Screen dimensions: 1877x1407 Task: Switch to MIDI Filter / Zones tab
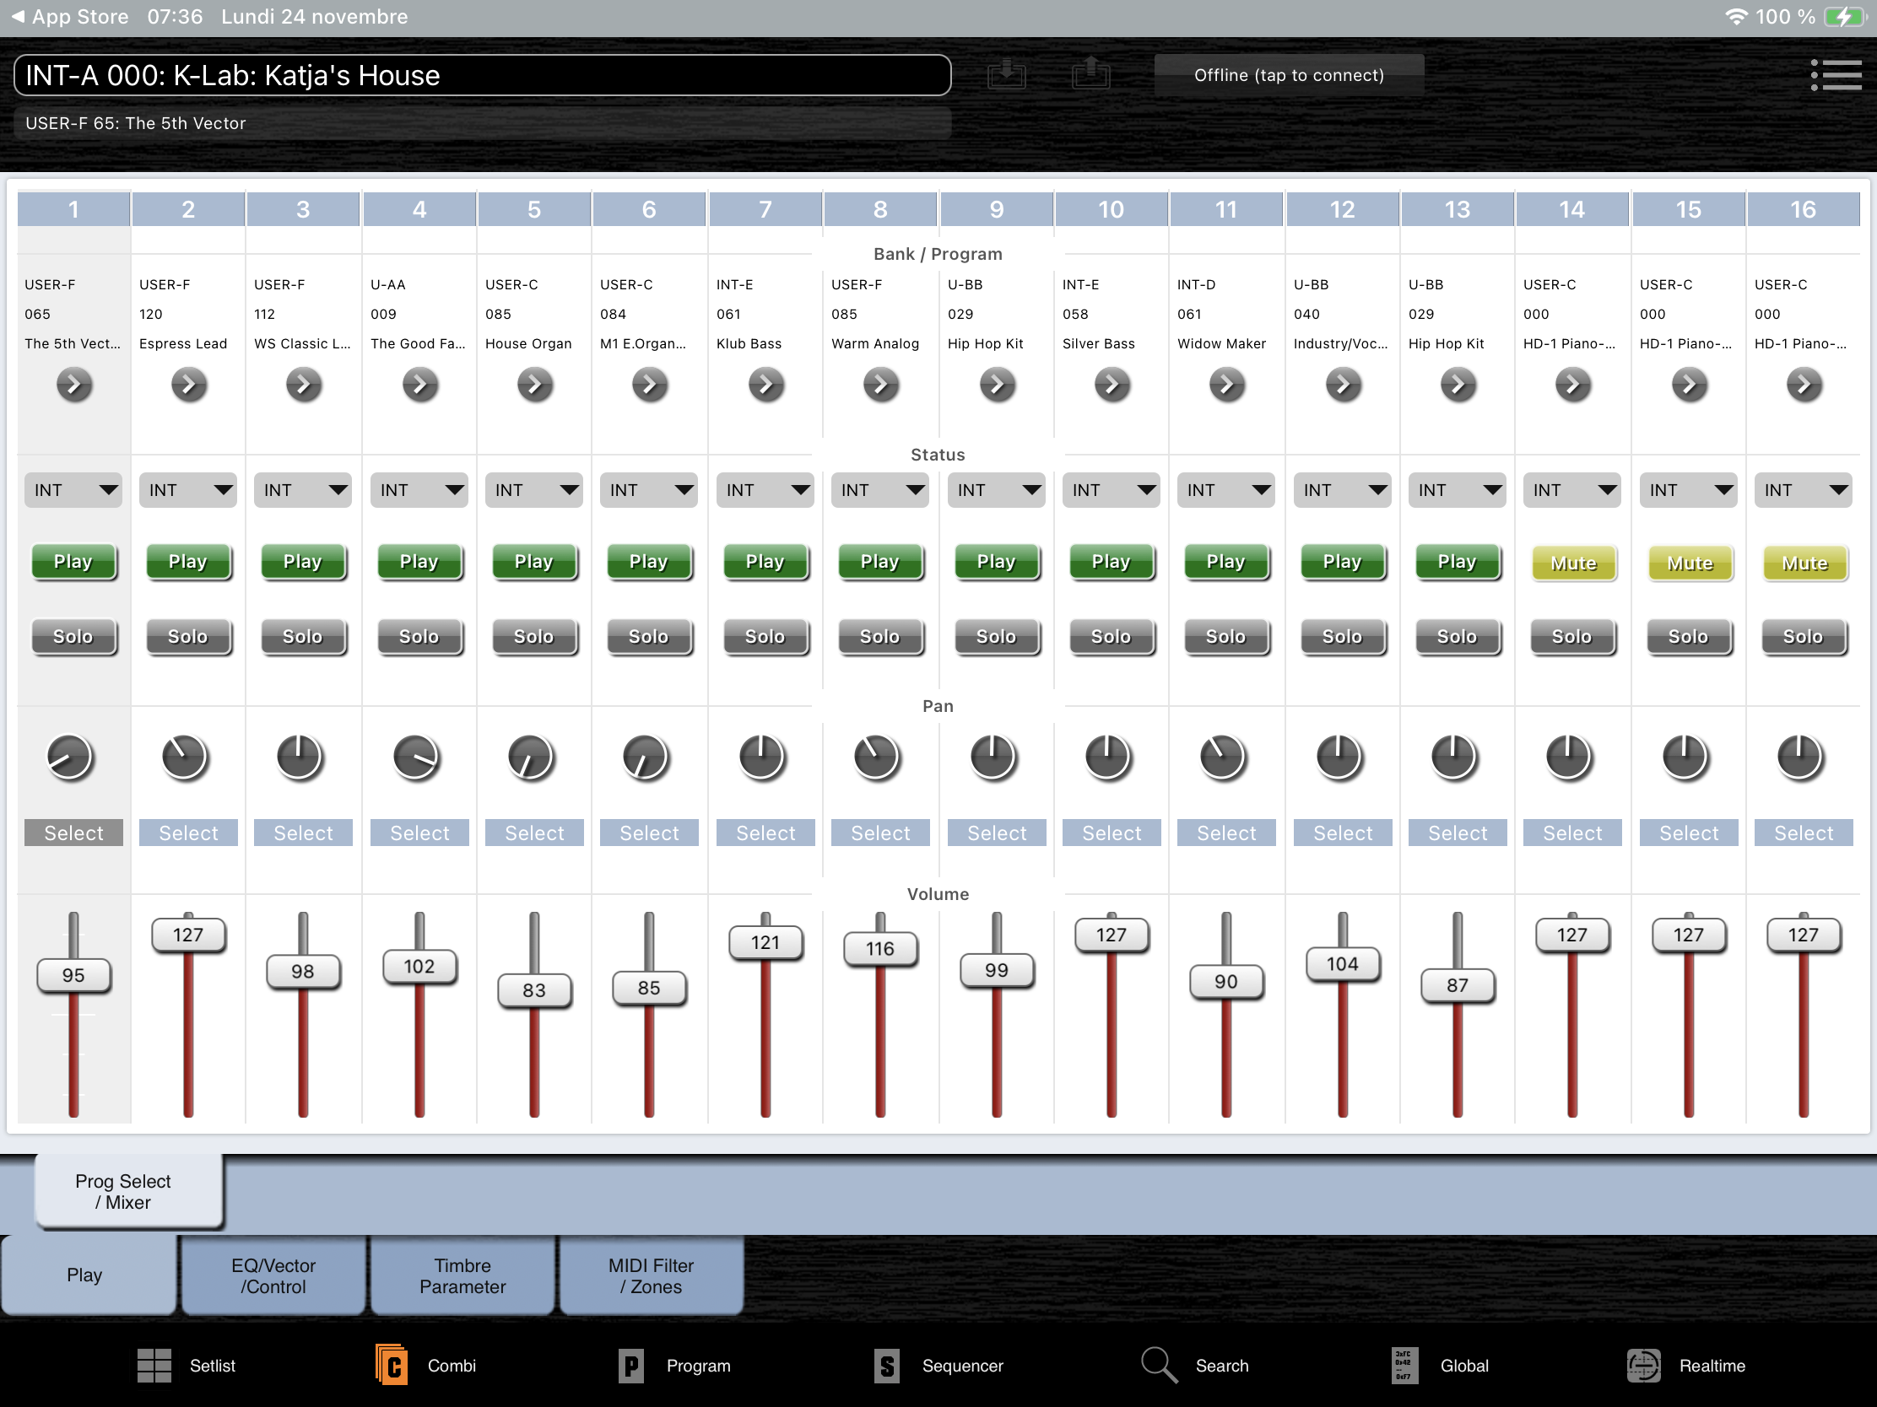[x=651, y=1275]
